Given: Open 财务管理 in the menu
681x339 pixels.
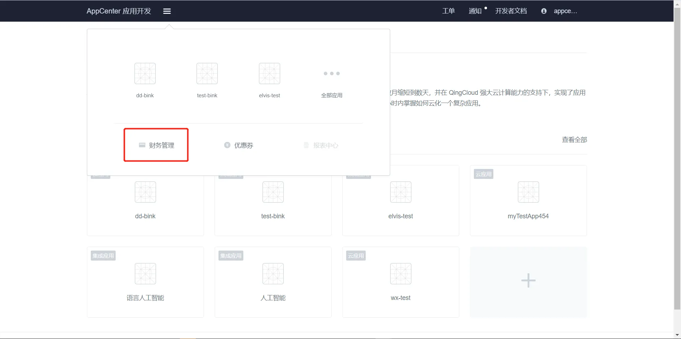Looking at the screenshot, I should pyautogui.click(x=156, y=145).
